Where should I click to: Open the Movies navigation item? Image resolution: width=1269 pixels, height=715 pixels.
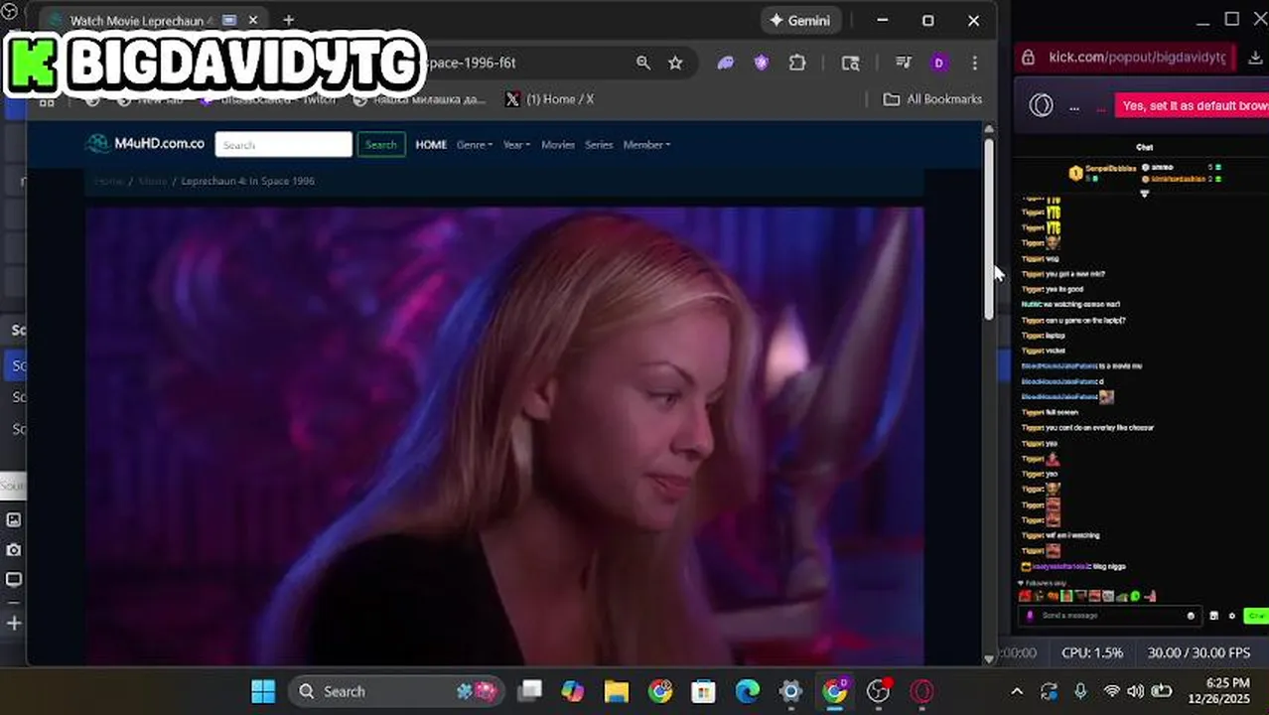(558, 144)
